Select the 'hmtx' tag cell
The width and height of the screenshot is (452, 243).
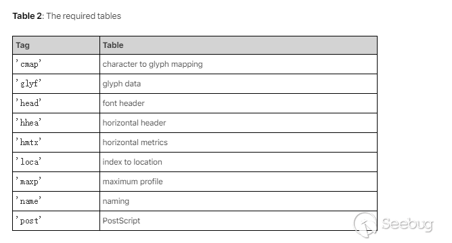coord(56,142)
